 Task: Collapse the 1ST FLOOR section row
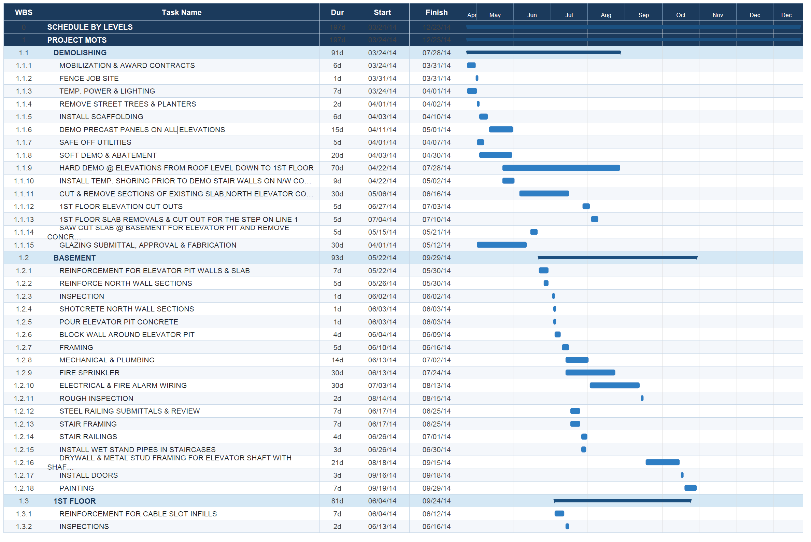74,501
